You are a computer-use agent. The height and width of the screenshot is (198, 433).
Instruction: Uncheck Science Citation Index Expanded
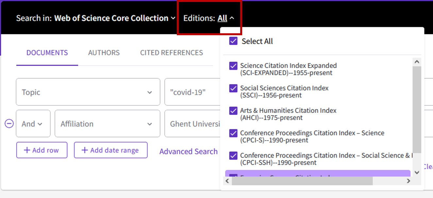point(233,66)
